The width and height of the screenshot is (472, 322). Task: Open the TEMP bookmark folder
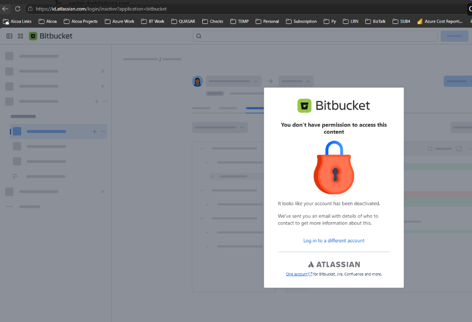point(240,21)
